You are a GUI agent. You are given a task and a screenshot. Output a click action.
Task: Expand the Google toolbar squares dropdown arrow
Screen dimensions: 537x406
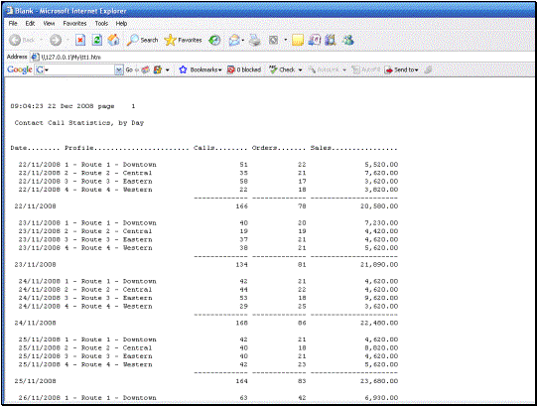point(168,69)
